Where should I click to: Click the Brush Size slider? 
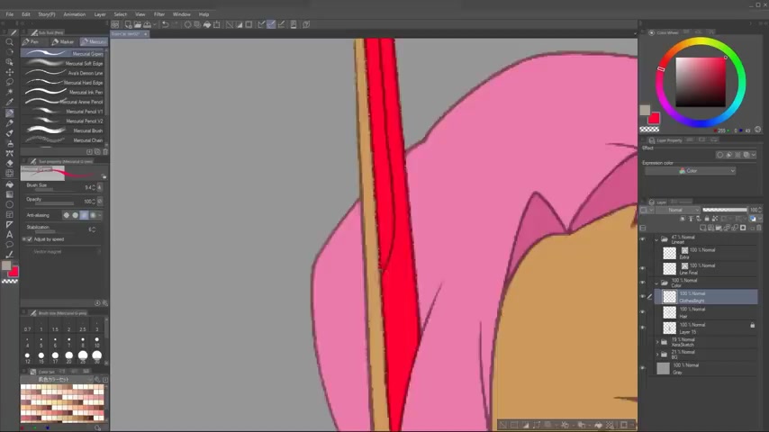(x=55, y=189)
